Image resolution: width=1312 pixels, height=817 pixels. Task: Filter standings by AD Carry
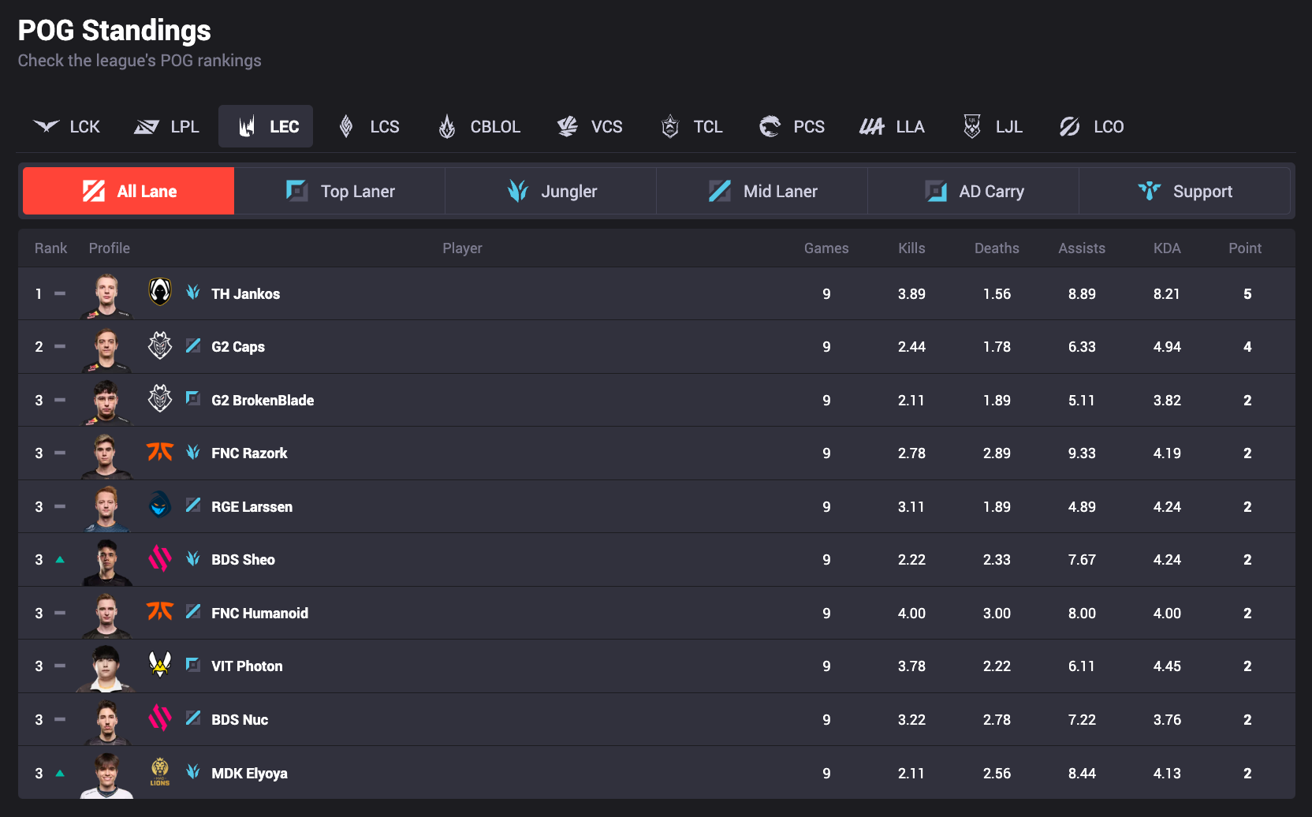tap(974, 191)
